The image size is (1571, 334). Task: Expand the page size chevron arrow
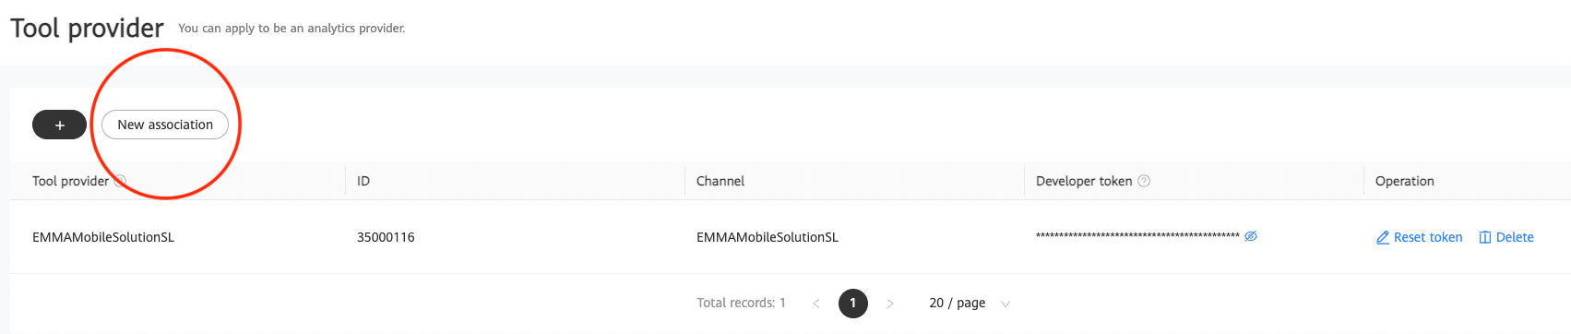[x=1006, y=304]
